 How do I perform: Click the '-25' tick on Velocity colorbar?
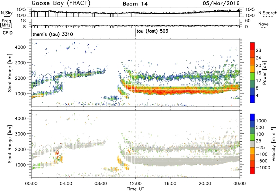click(260, 147)
